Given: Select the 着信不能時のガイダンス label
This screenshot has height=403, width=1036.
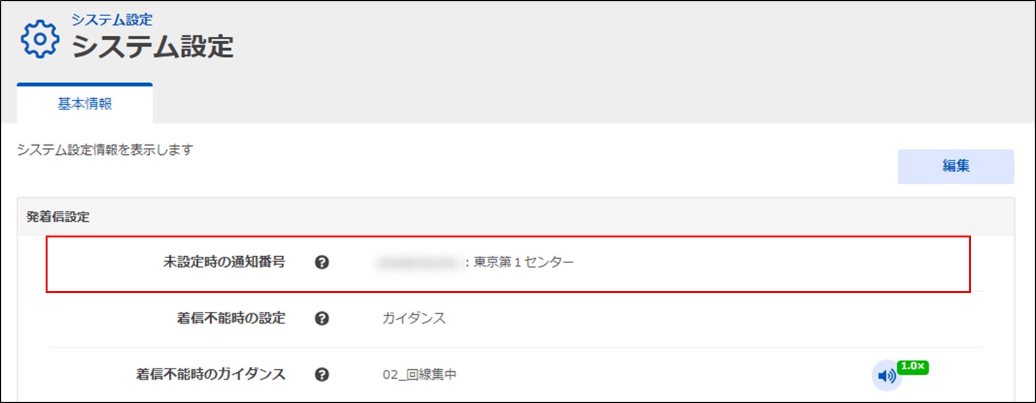Looking at the screenshot, I should click(x=211, y=375).
